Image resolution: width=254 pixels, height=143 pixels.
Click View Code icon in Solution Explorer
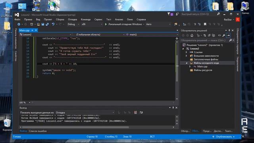point(219,35)
